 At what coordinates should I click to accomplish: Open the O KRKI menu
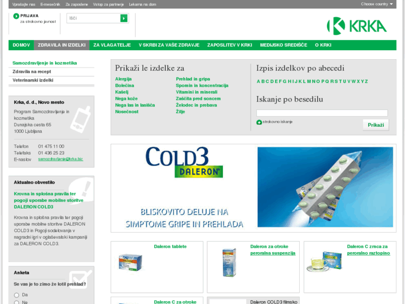323,45
